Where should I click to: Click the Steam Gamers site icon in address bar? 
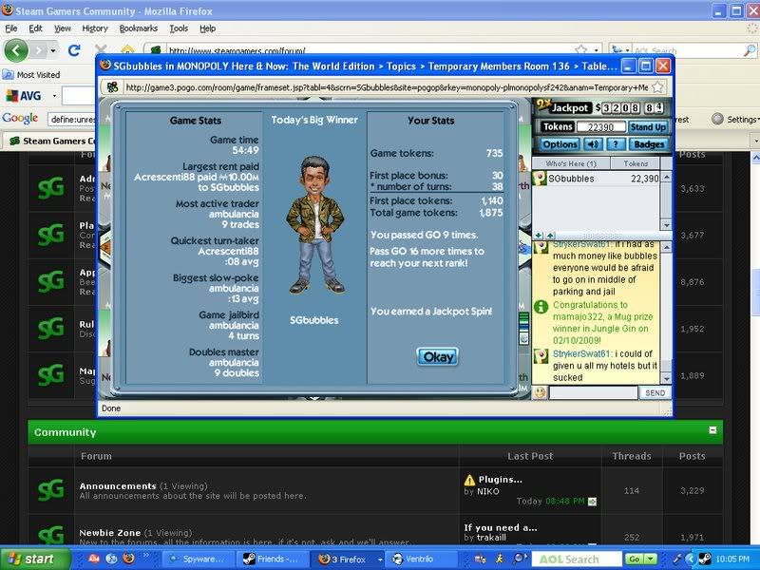click(156, 50)
